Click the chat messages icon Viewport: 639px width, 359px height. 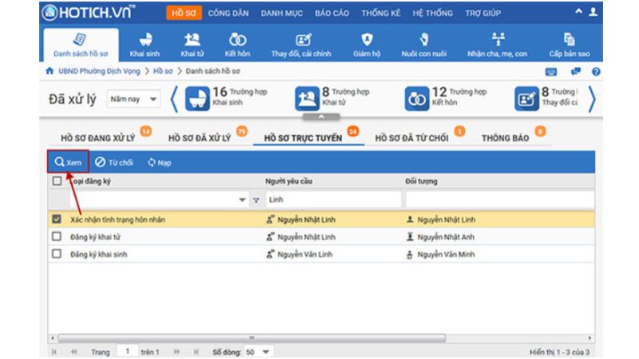(x=575, y=72)
